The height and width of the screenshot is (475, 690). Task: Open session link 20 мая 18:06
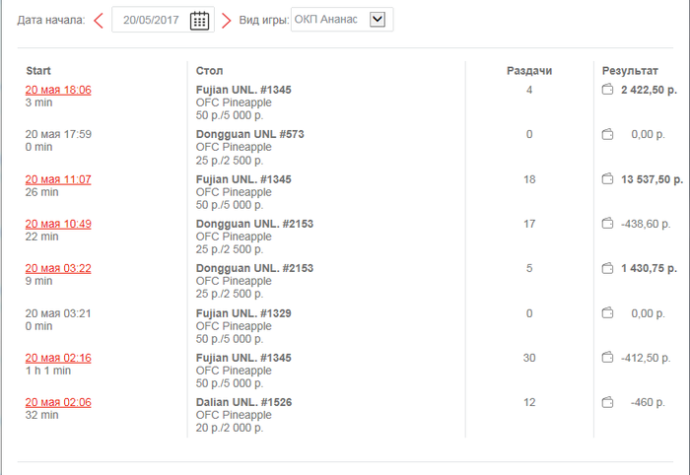tap(58, 90)
